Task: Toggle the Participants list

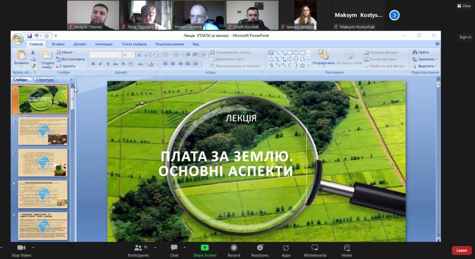Action: (138, 248)
